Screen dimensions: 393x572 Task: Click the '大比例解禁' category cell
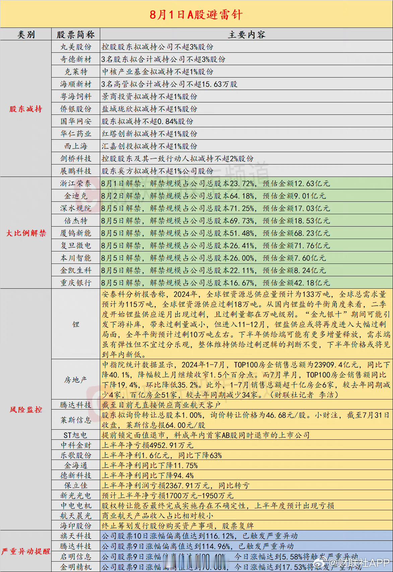(26, 233)
